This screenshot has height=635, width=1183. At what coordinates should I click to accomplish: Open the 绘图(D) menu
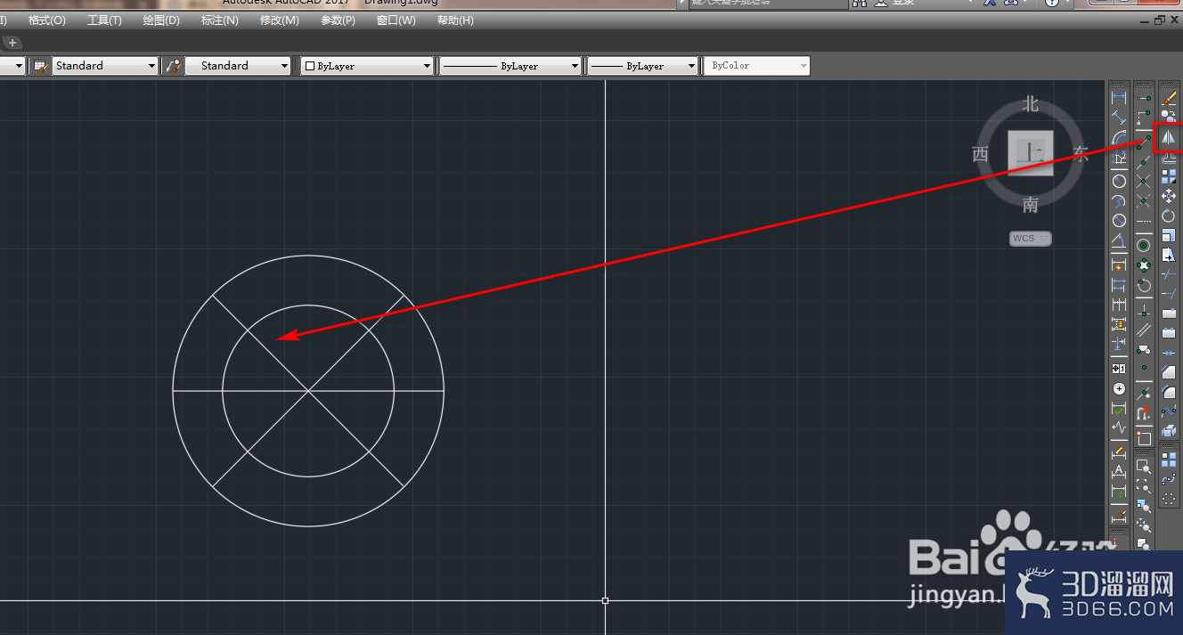click(161, 20)
